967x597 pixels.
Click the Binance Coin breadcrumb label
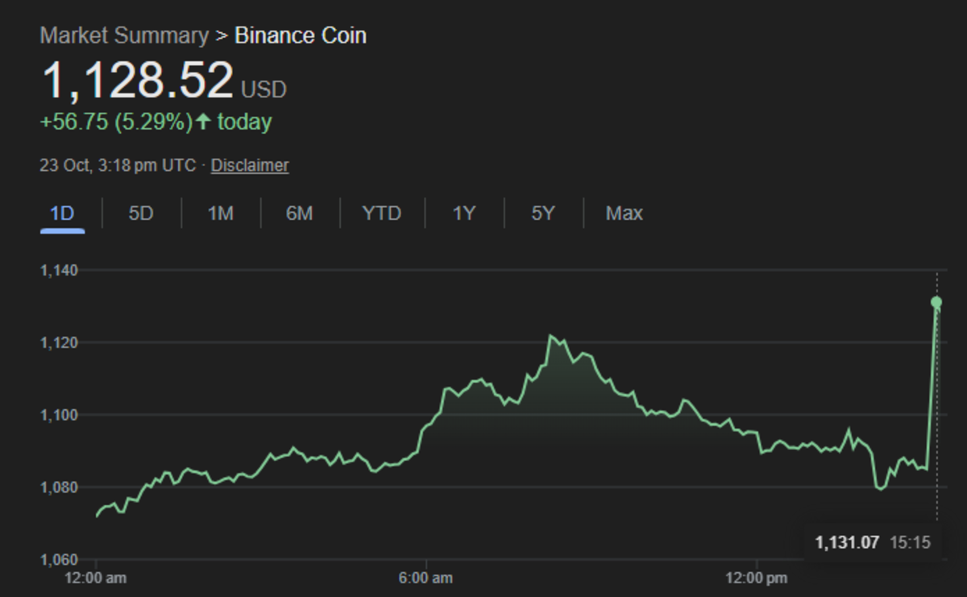(300, 35)
